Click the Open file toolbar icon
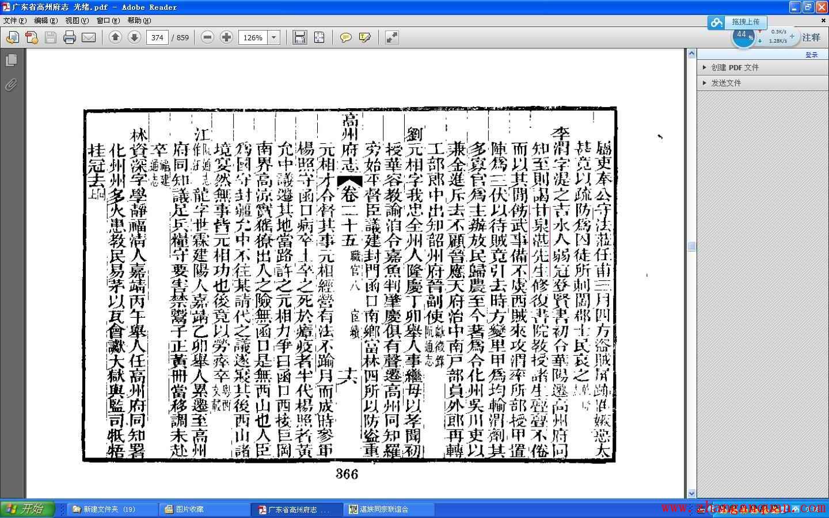This screenshot has height=518, width=829. [12, 37]
